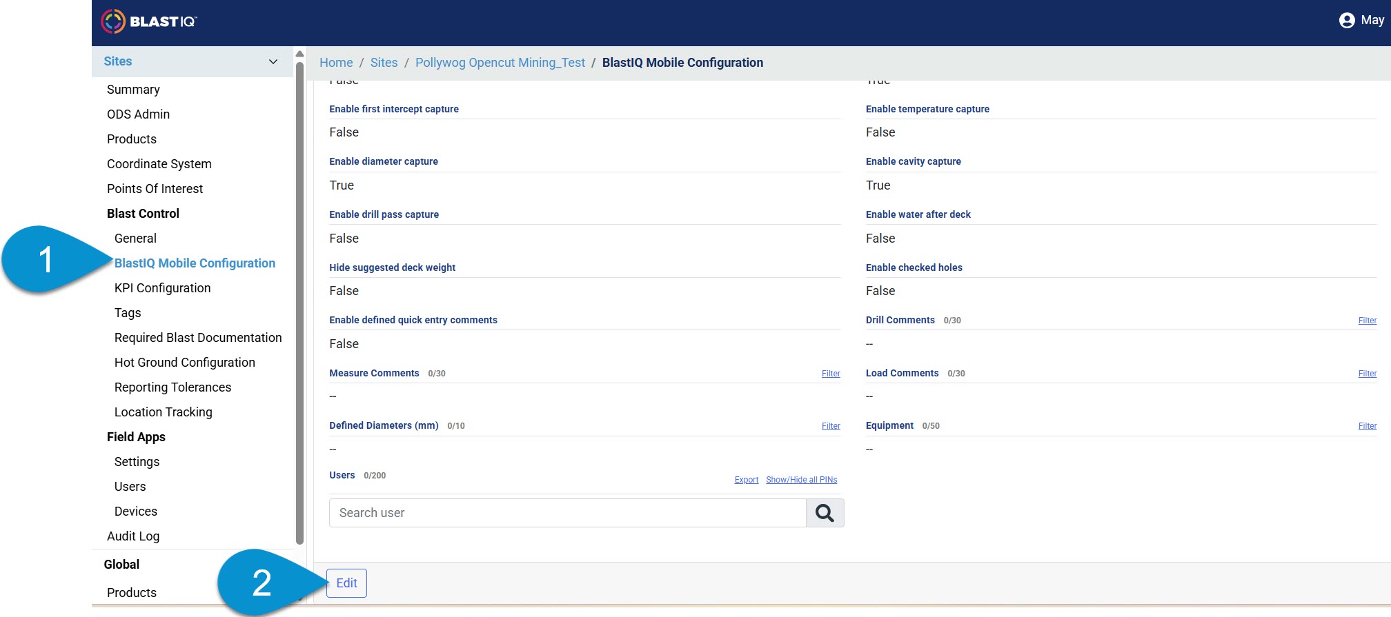Open Summary in the sidebar
Screen dimensions: 1391x617
133,90
